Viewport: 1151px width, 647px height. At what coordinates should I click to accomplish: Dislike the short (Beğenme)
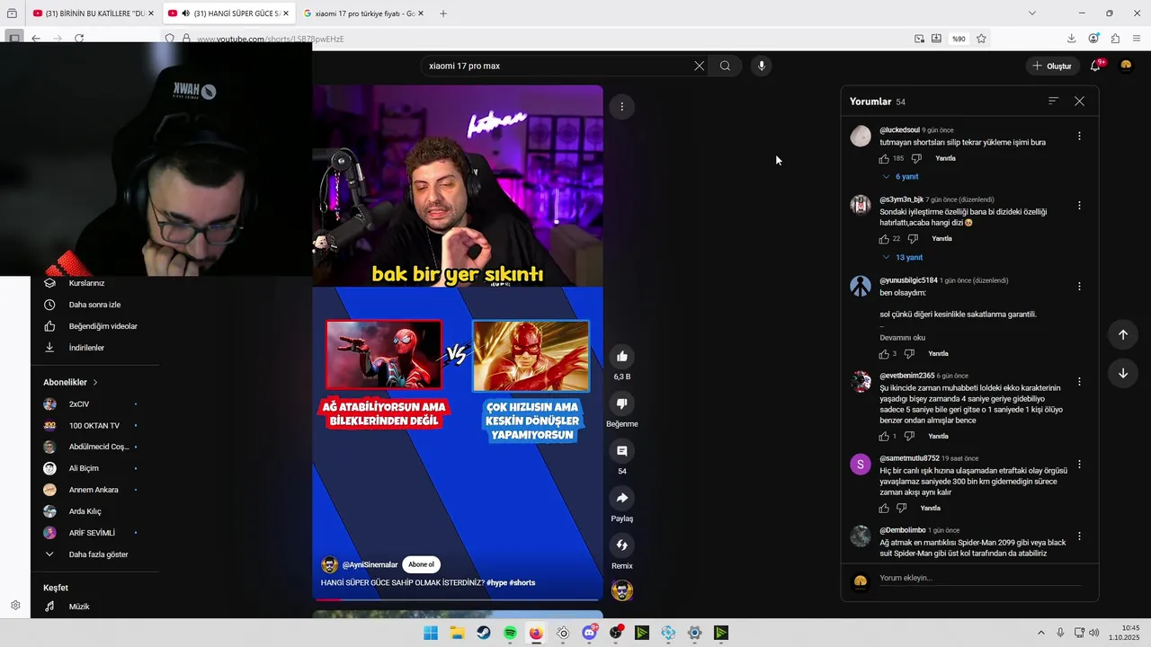click(x=621, y=403)
